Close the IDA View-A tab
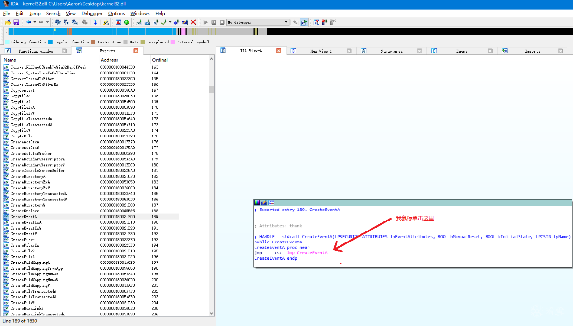The height and width of the screenshot is (326, 573). [x=279, y=51]
